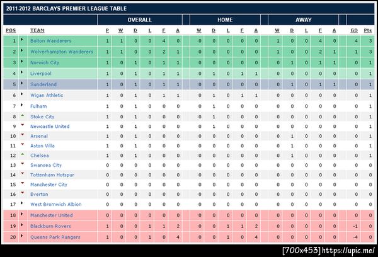Sort the table by the POS column header
The image size is (378, 257).
point(11,30)
